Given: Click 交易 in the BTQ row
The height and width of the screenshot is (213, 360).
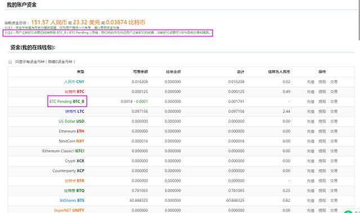Looking at the screenshot, I should (334, 191).
